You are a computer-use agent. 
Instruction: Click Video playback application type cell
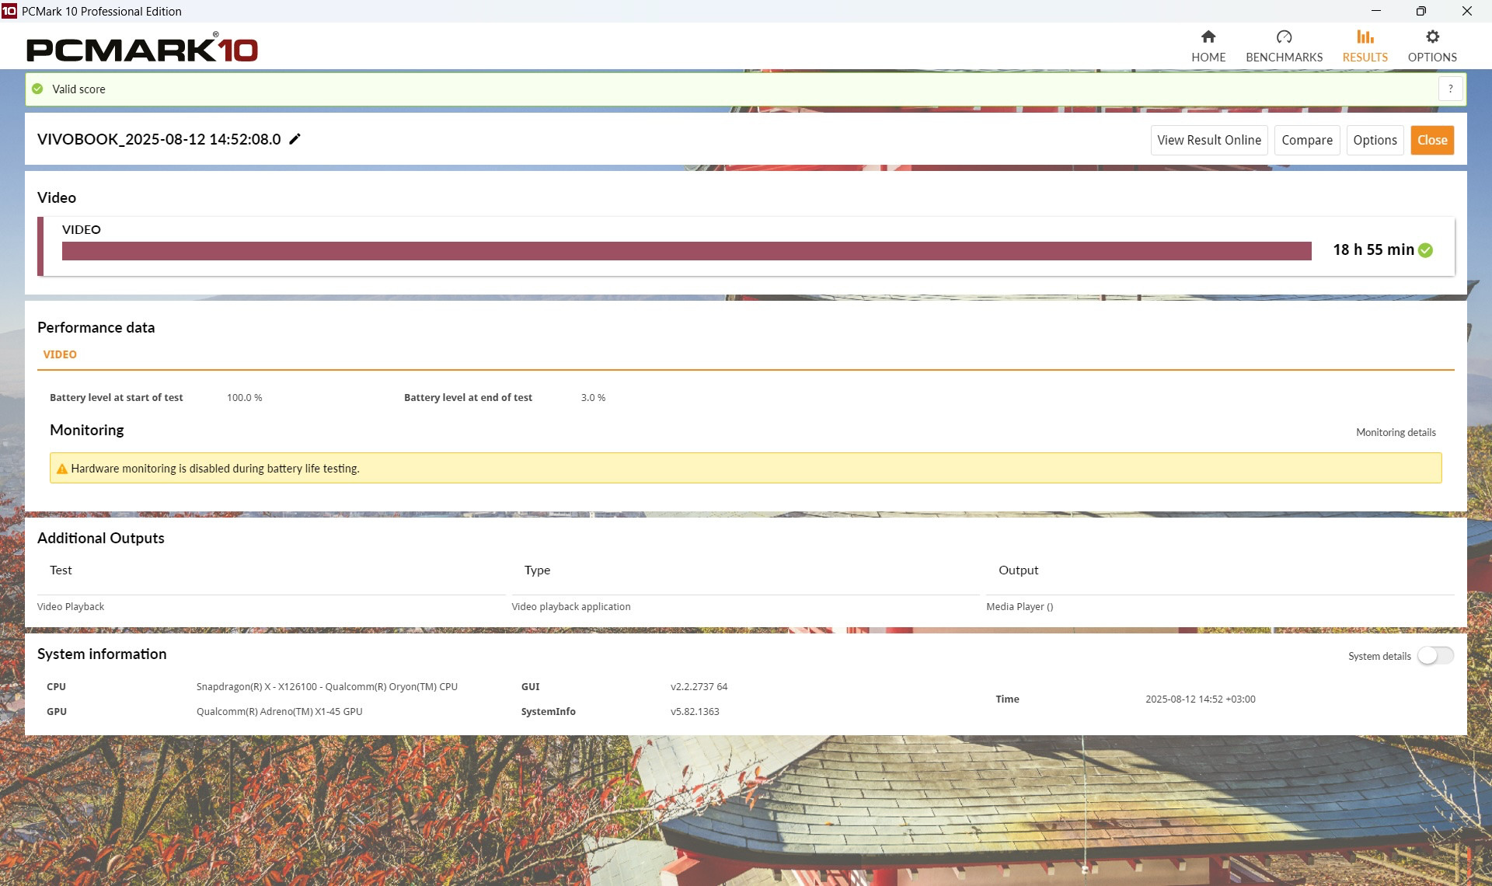coord(571,606)
